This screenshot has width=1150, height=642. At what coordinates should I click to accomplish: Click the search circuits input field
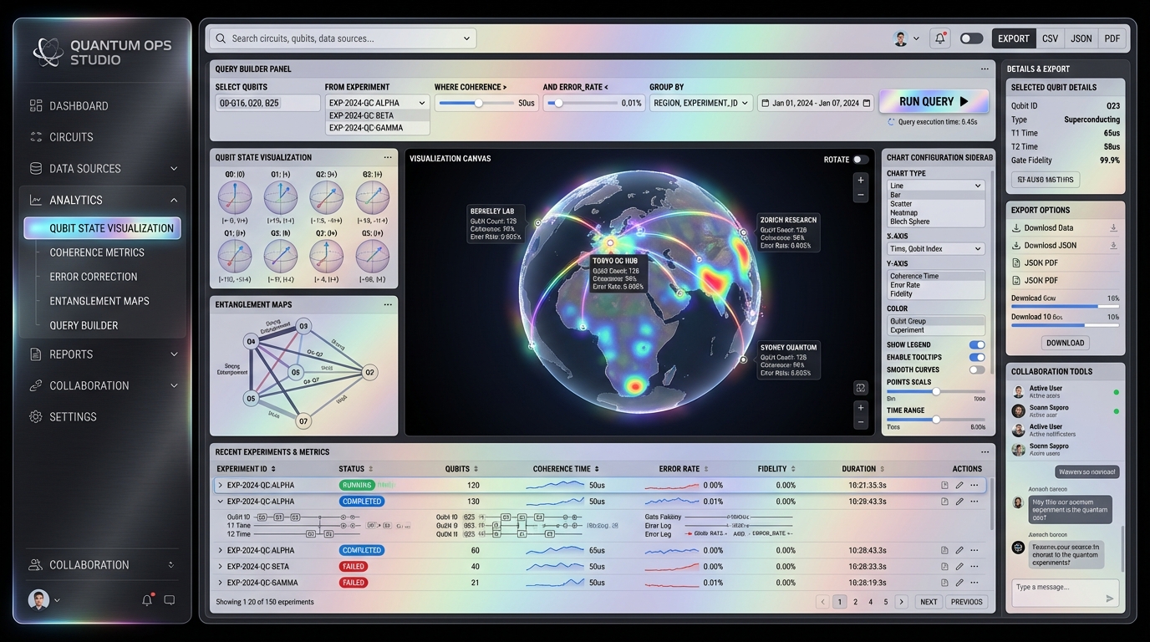coord(343,38)
